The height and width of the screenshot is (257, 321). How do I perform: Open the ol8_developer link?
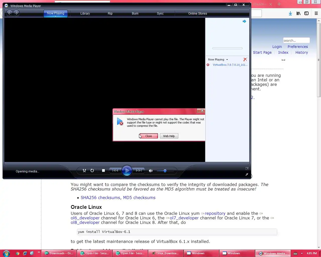tap(85, 222)
